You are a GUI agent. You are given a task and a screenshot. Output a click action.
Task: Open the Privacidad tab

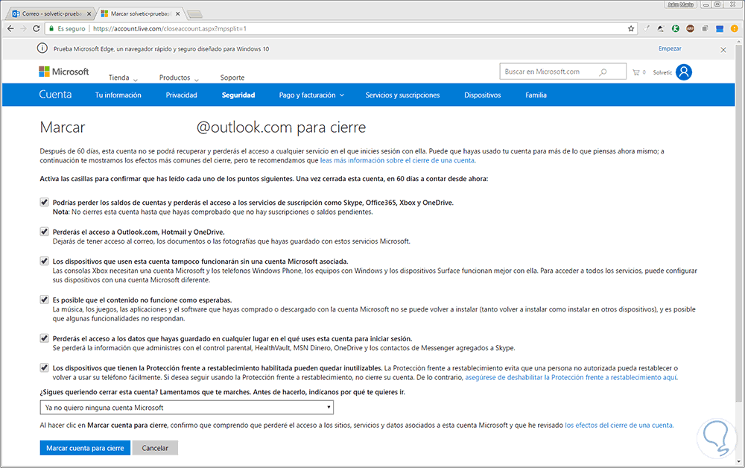pyautogui.click(x=181, y=95)
